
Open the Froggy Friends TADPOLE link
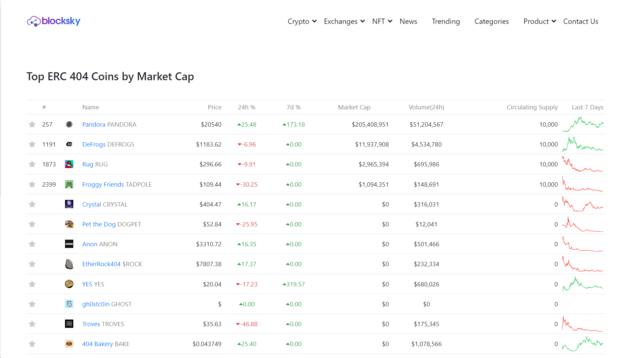(117, 184)
